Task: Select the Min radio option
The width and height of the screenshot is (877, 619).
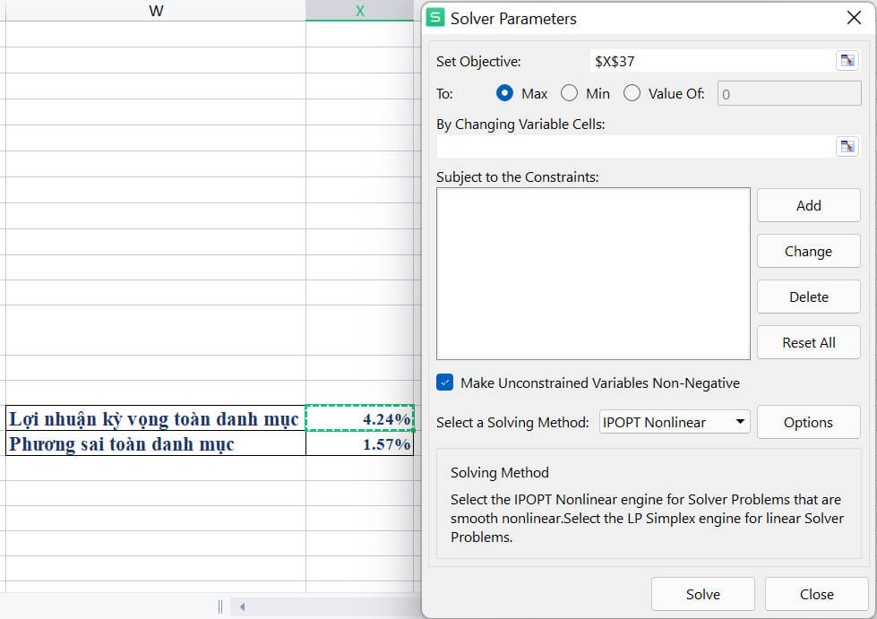Action: click(x=570, y=93)
